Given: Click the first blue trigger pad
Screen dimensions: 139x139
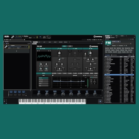Looking at the screenshot, I should coord(11,92).
